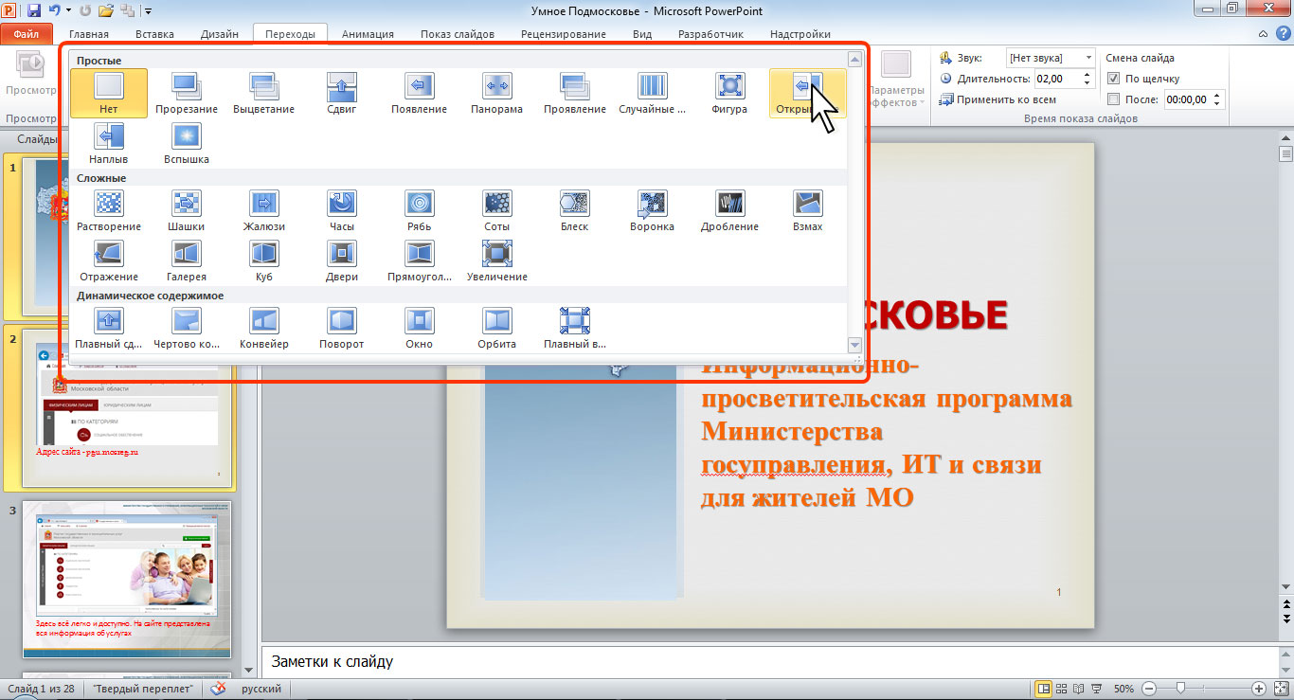The image size is (1294, 700).
Task: Click the После time input field
Action: [x=1187, y=99]
